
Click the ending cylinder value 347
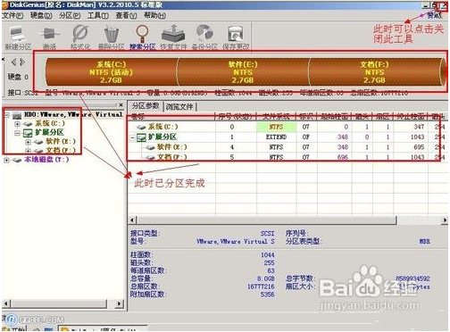pos(419,127)
